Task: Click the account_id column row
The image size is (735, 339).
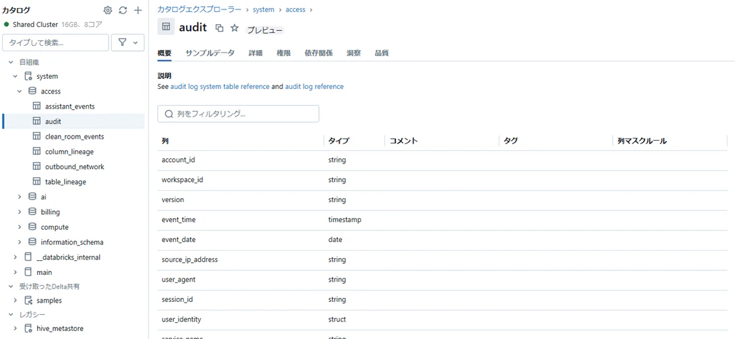Action: (x=442, y=160)
